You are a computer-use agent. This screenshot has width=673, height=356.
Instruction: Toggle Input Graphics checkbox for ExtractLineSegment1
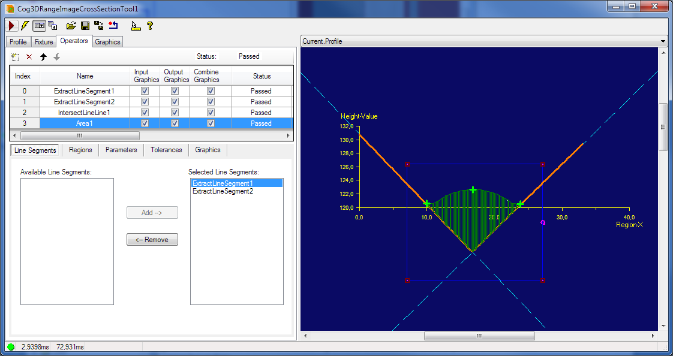144,90
